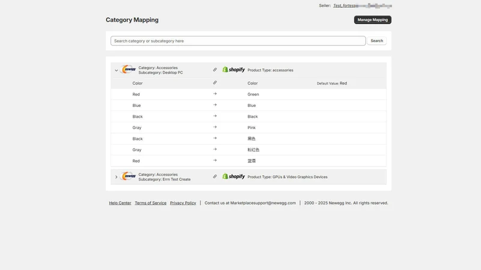Open the Privacy Policy link
The height and width of the screenshot is (270, 481).
click(183, 203)
